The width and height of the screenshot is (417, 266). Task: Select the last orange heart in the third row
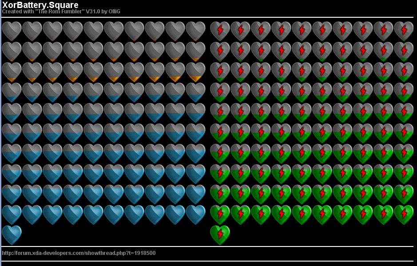(196, 72)
